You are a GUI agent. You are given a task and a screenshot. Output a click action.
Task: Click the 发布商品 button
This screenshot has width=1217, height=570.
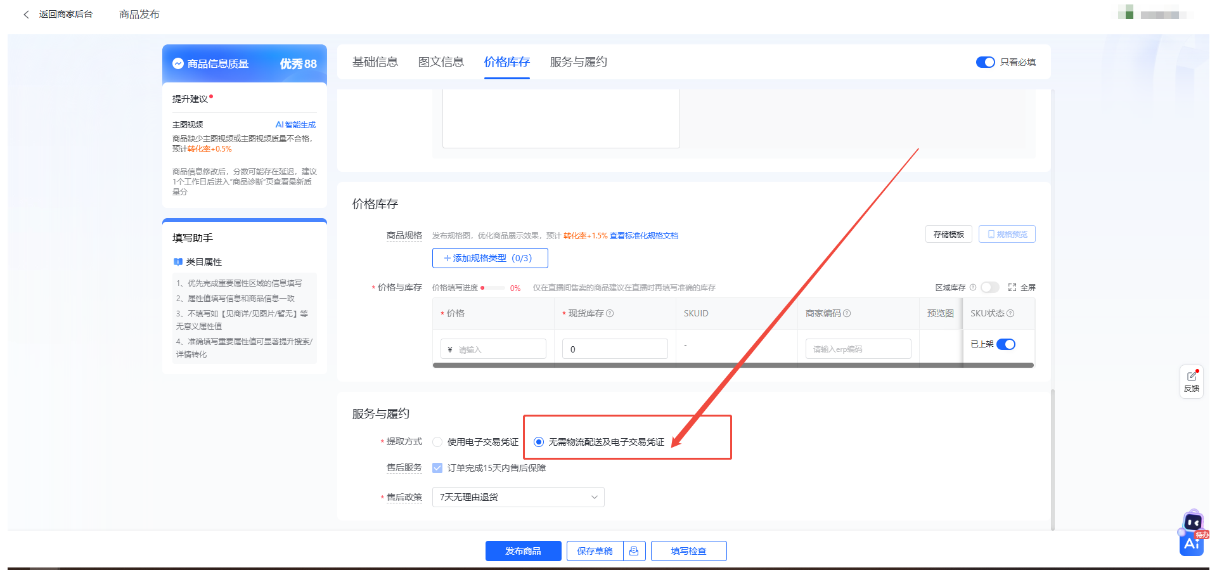click(x=523, y=551)
